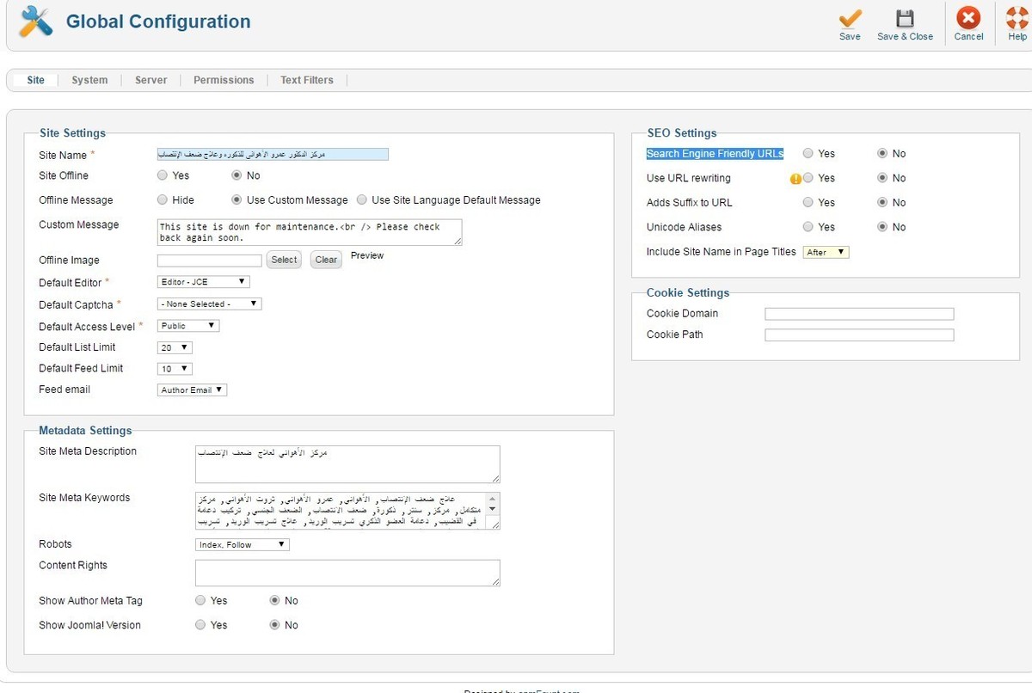Viewport: 1032px width, 693px height.
Task: Click the red Cancel icon
Action: tap(968, 19)
